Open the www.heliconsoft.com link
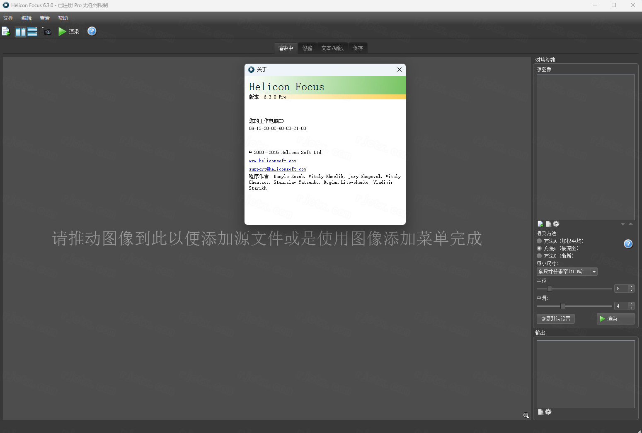The image size is (642, 433). click(x=272, y=161)
